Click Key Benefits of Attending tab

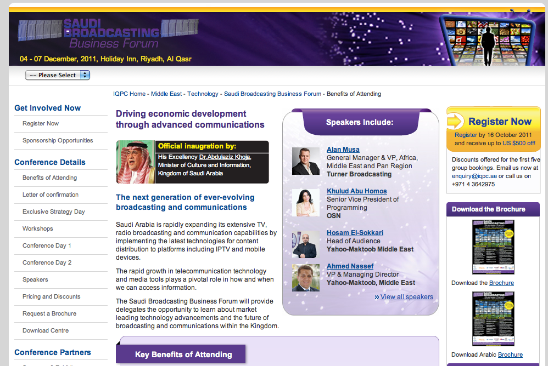(181, 354)
